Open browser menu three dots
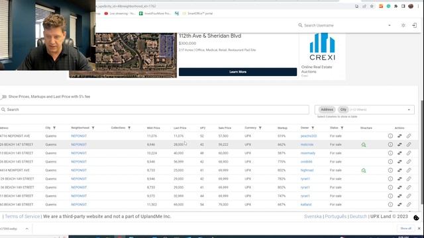 (x=418, y=6)
